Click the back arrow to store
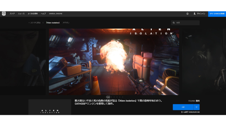 [x=29, y=23]
